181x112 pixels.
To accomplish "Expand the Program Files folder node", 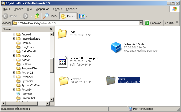I will [14, 68].
